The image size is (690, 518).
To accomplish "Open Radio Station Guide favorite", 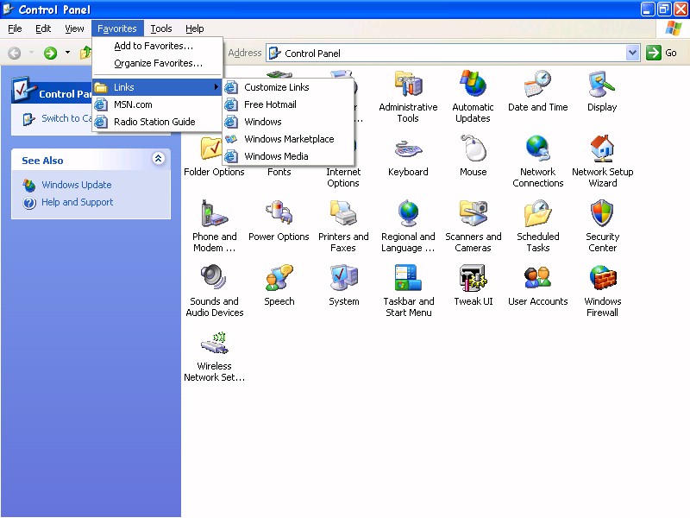I will pyautogui.click(x=157, y=122).
